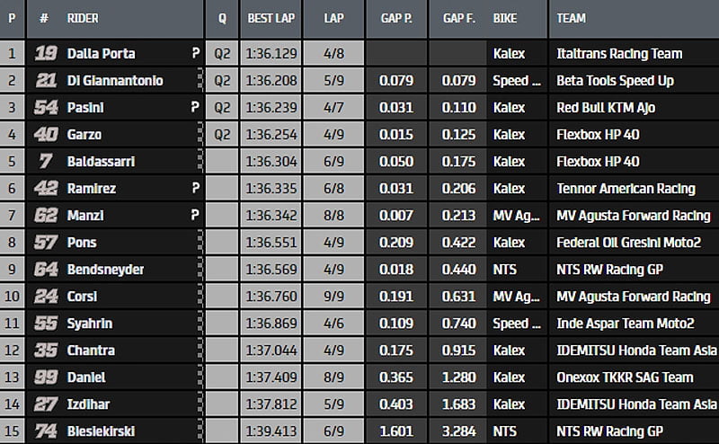
Task: Open rider name Bendsneyder
Action: (x=106, y=270)
